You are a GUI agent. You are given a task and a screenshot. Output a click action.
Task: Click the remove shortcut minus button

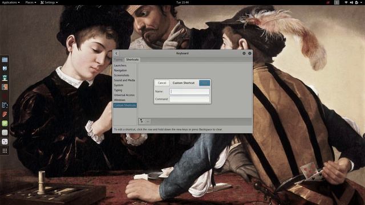148,121
